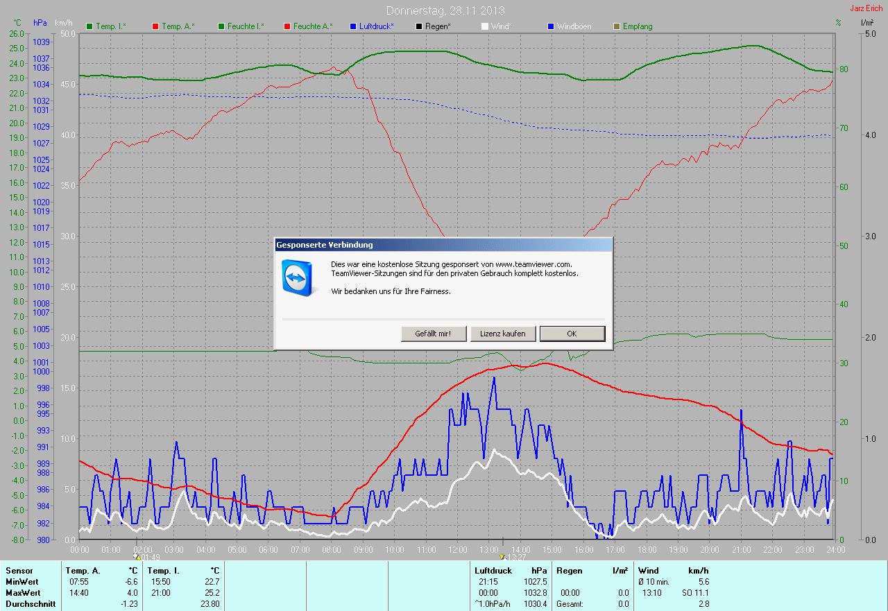Screen dimensions: 888x611
Task: Toggle the Feuchte A. legend entry
Action: [x=308, y=26]
